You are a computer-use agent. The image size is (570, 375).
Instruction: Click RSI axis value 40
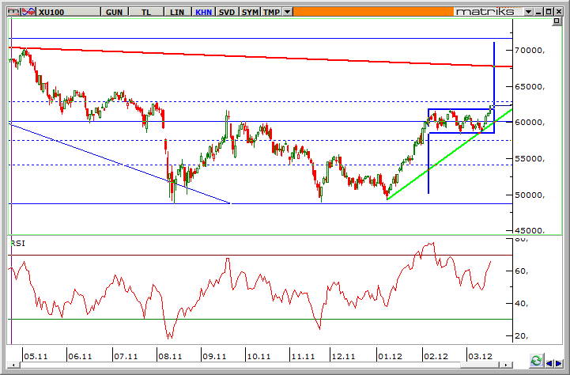tap(521, 303)
